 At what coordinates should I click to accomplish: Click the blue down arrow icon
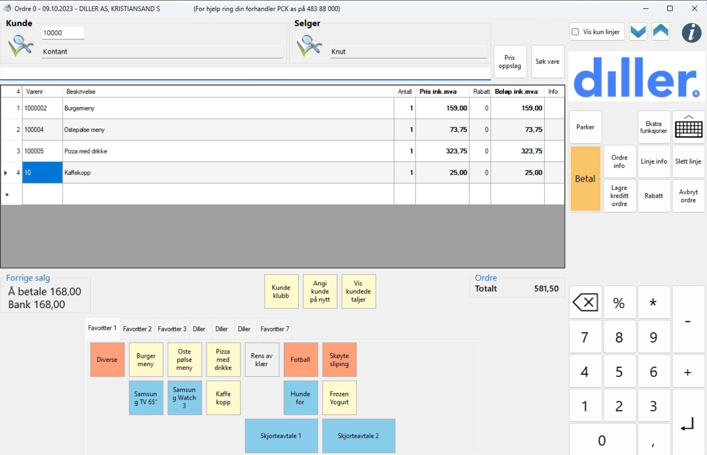(x=638, y=32)
